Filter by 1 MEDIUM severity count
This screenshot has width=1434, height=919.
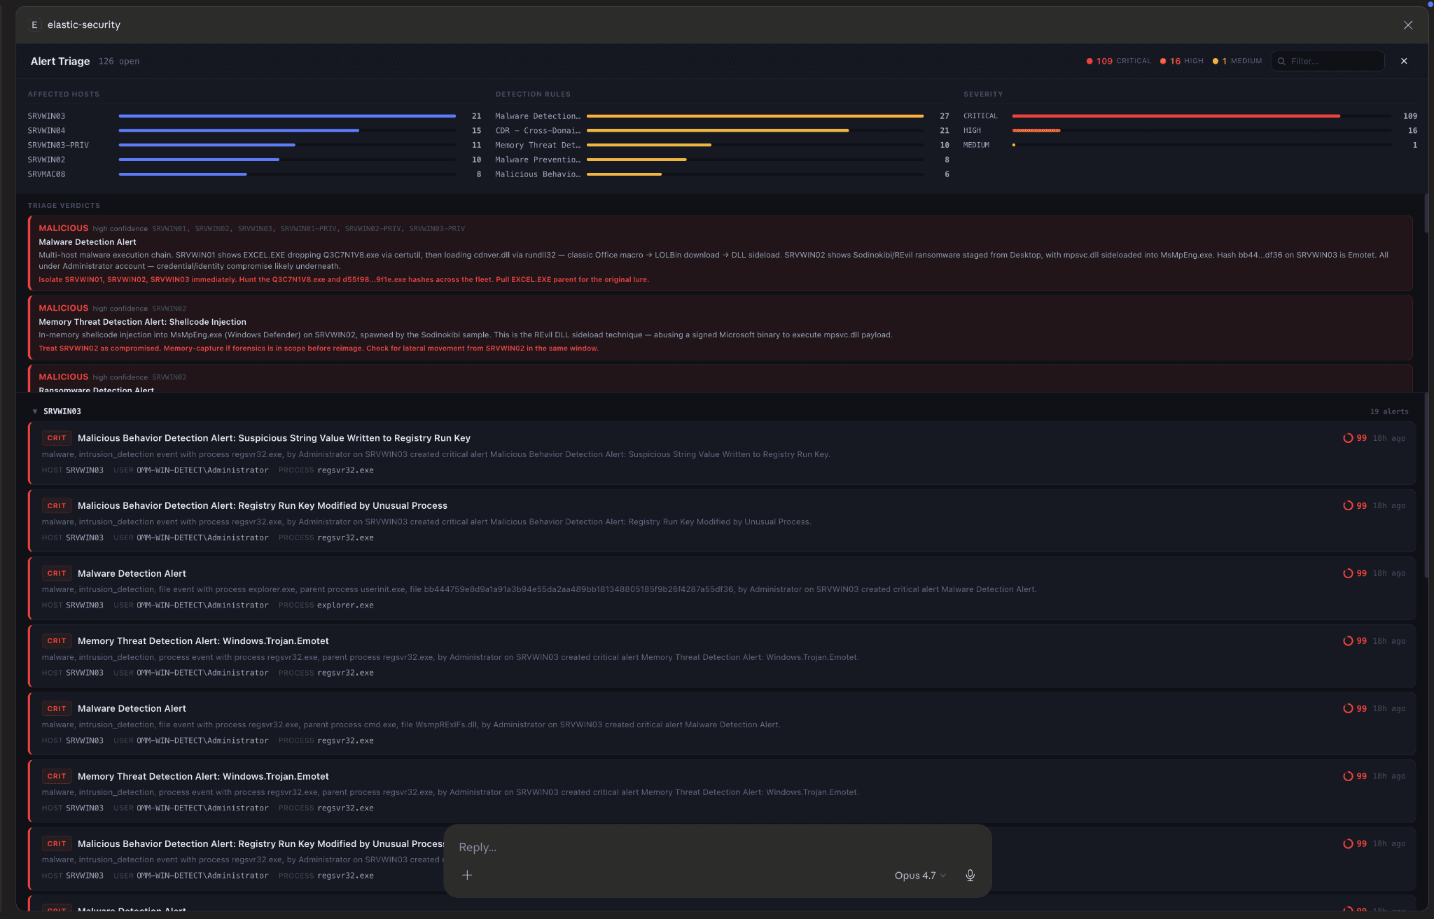1237,62
